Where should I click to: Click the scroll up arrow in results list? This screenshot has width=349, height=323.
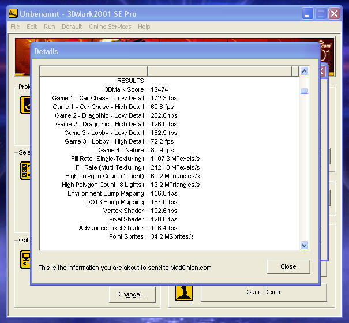pyautogui.click(x=304, y=72)
